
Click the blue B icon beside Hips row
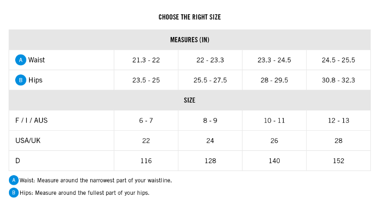(21, 80)
